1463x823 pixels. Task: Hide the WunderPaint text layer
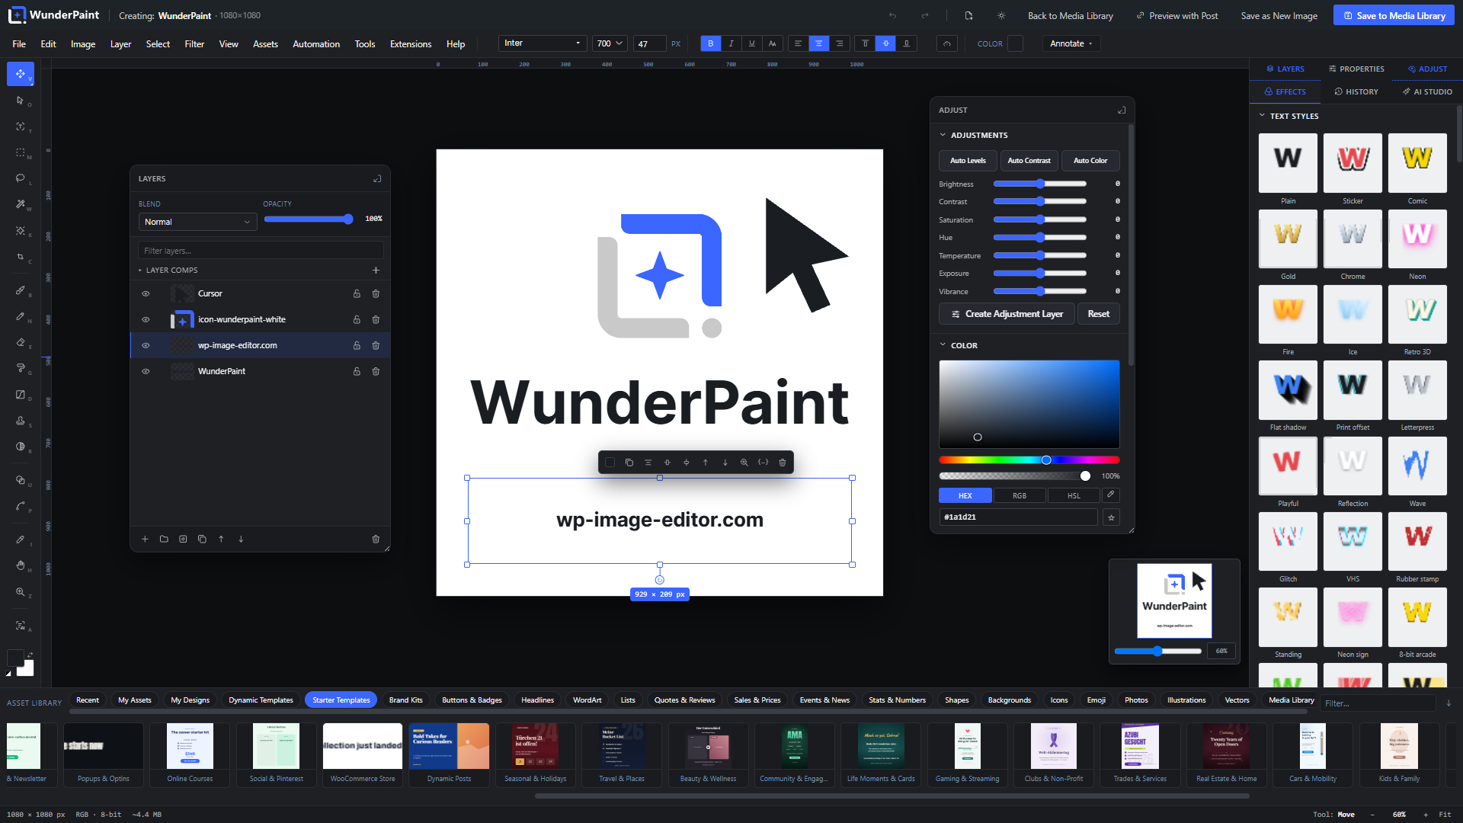146,371
